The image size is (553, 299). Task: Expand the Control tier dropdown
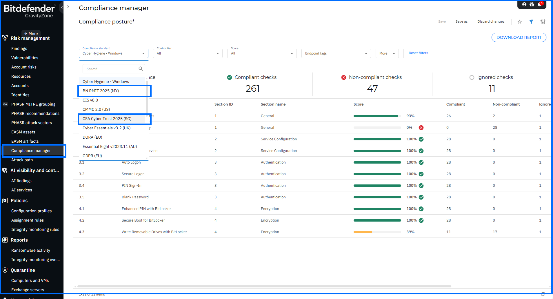188,53
